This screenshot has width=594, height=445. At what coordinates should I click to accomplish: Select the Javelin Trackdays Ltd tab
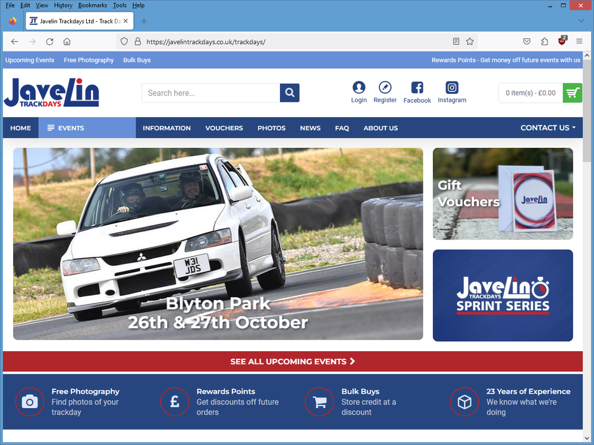(x=80, y=21)
